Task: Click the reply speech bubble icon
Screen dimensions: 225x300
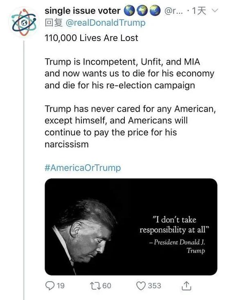Action: (x=49, y=286)
